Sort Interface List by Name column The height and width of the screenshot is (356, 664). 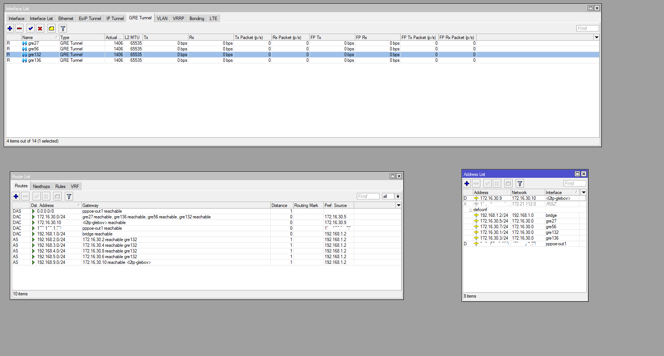point(40,37)
